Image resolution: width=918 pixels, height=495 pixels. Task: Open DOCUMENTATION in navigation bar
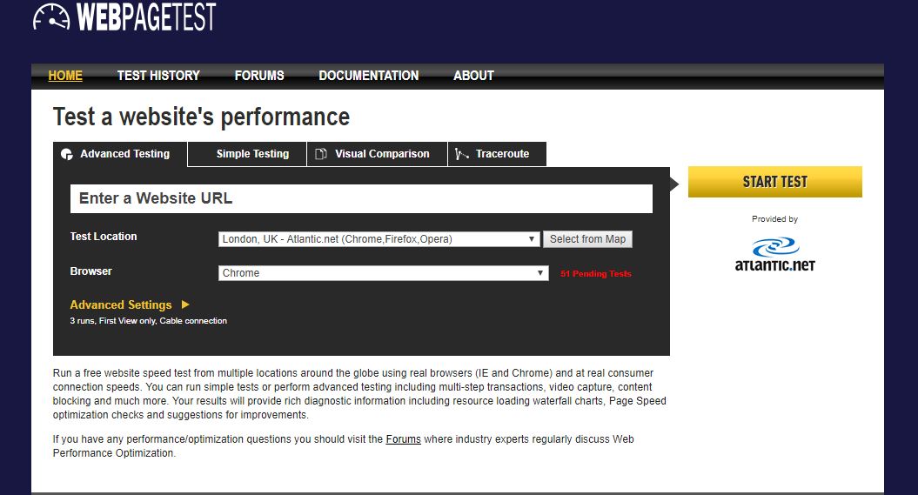coord(369,76)
